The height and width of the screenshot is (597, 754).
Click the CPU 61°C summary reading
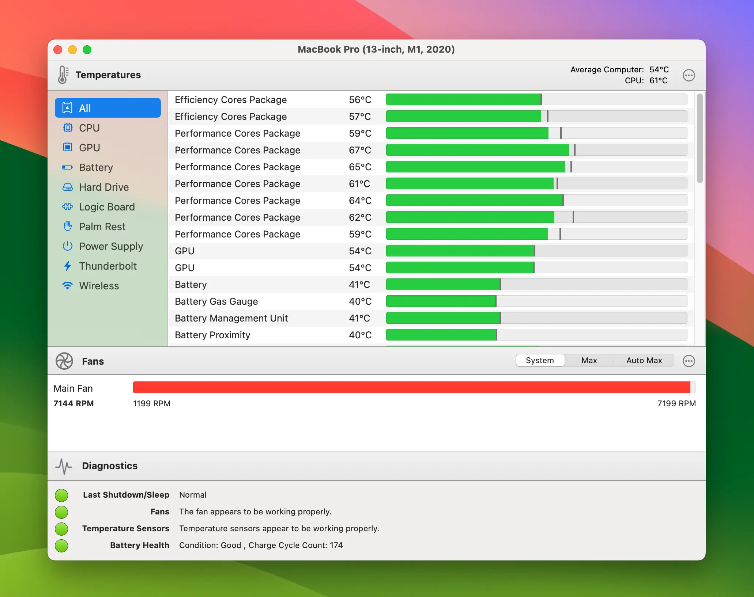pyautogui.click(x=646, y=80)
